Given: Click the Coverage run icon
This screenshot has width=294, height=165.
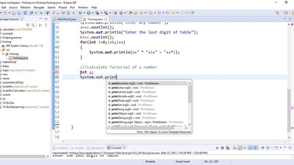Looking at the screenshot, I should [97, 13].
